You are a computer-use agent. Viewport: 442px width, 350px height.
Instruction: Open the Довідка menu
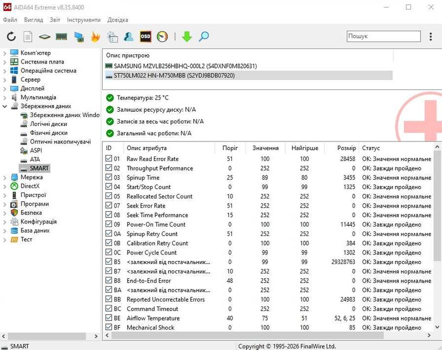[118, 19]
